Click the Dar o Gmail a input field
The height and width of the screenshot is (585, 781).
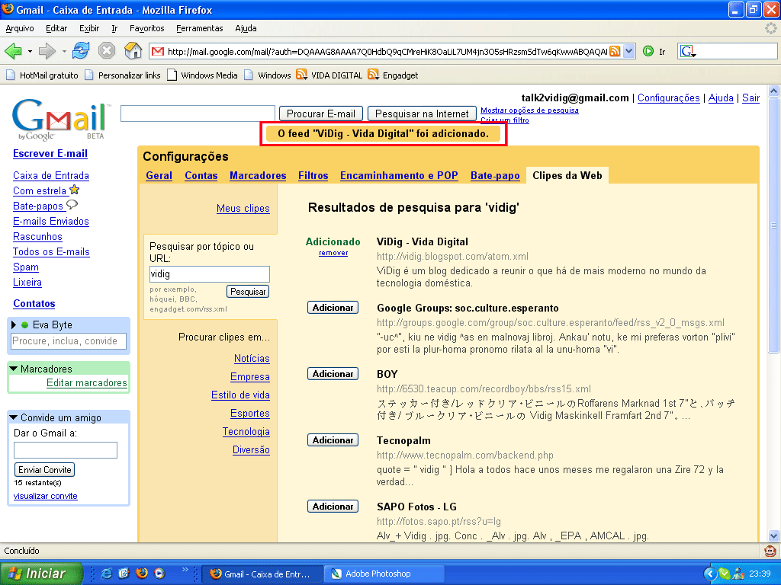(x=66, y=450)
